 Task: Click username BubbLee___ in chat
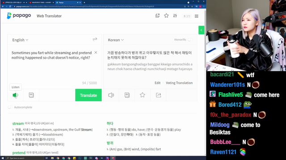coord(225,142)
